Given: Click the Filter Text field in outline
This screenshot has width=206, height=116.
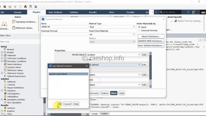Looking at the screenshot, I should click(x=20, y=42).
